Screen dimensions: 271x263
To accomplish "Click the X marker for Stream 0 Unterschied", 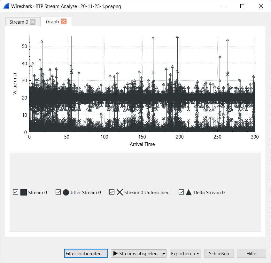I will coord(120,192).
